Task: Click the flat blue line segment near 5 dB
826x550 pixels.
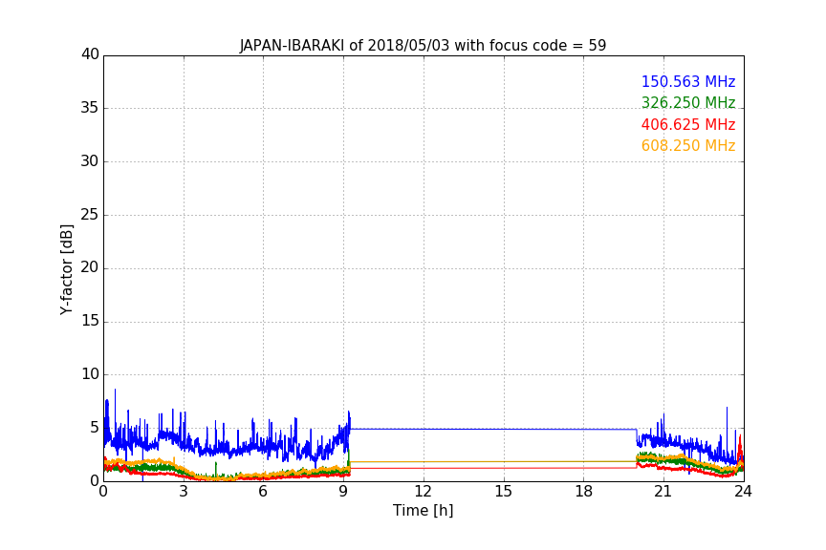Action: (492, 429)
